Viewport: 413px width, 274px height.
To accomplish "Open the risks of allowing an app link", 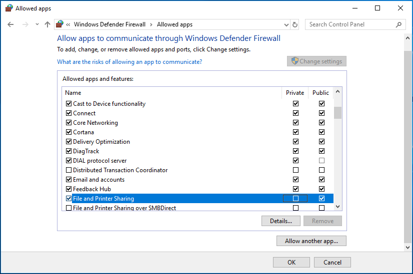I will pyautogui.click(x=129, y=62).
